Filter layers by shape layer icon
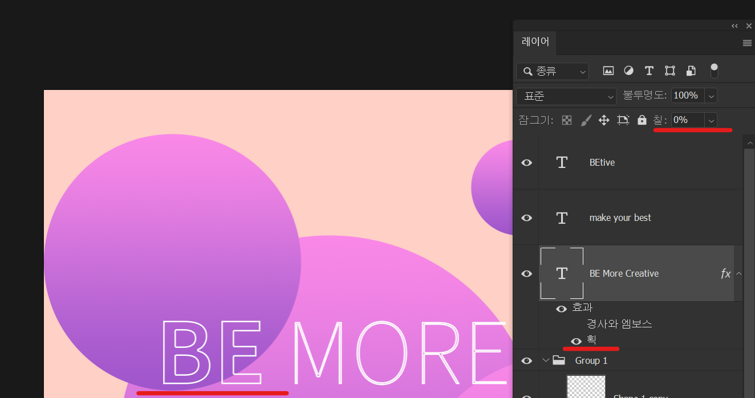This screenshot has width=755, height=398. point(670,71)
